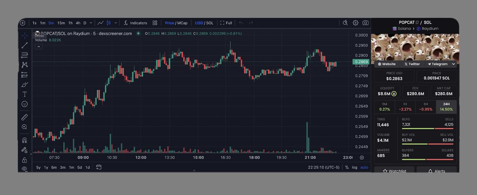The width and height of the screenshot is (477, 195).
Task: Expand the chart style dropdown arrow
Action: [116, 23]
